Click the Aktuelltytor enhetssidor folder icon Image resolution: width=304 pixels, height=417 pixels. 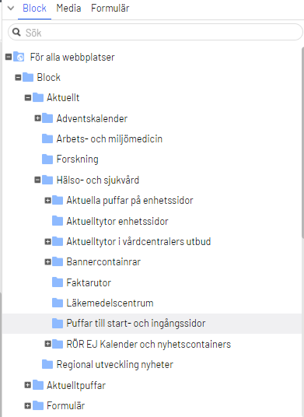click(58, 221)
